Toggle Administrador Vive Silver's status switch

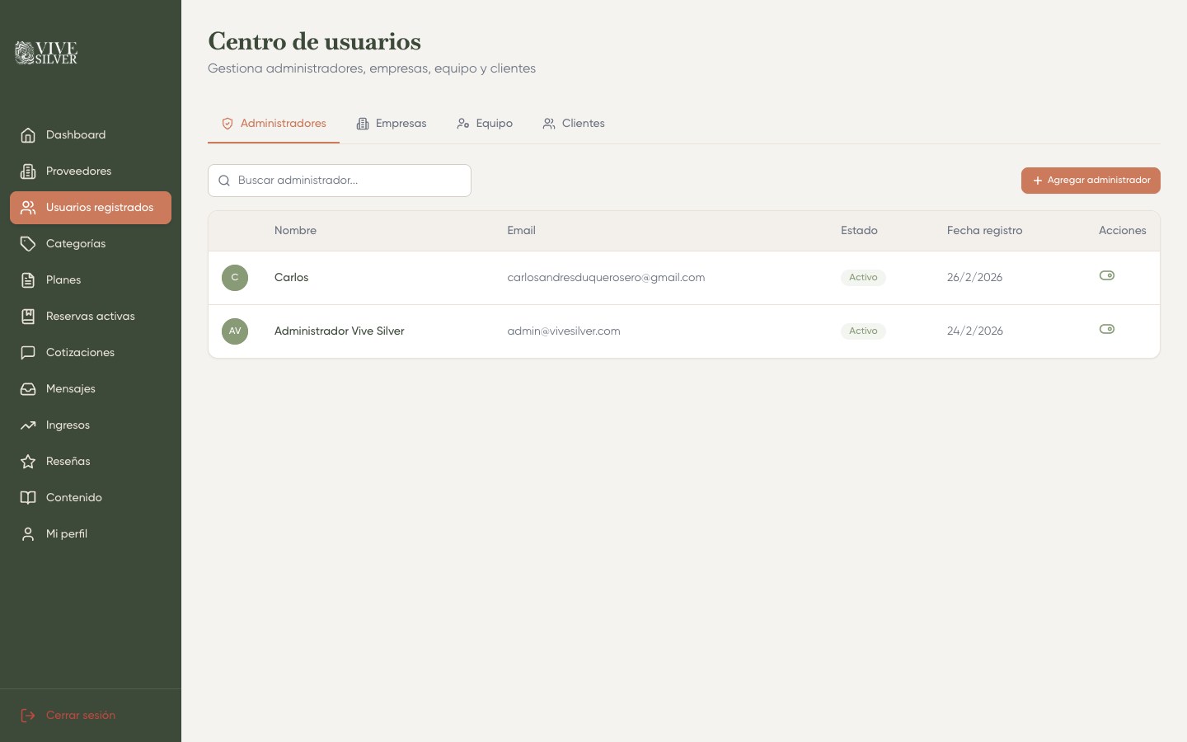pyautogui.click(x=1107, y=329)
